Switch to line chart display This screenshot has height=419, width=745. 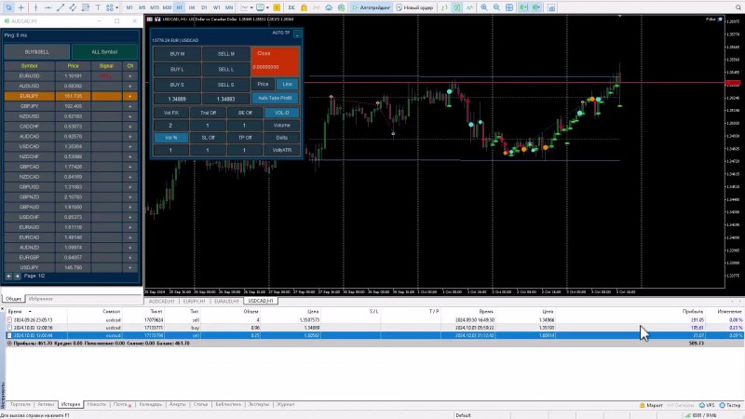point(469,7)
